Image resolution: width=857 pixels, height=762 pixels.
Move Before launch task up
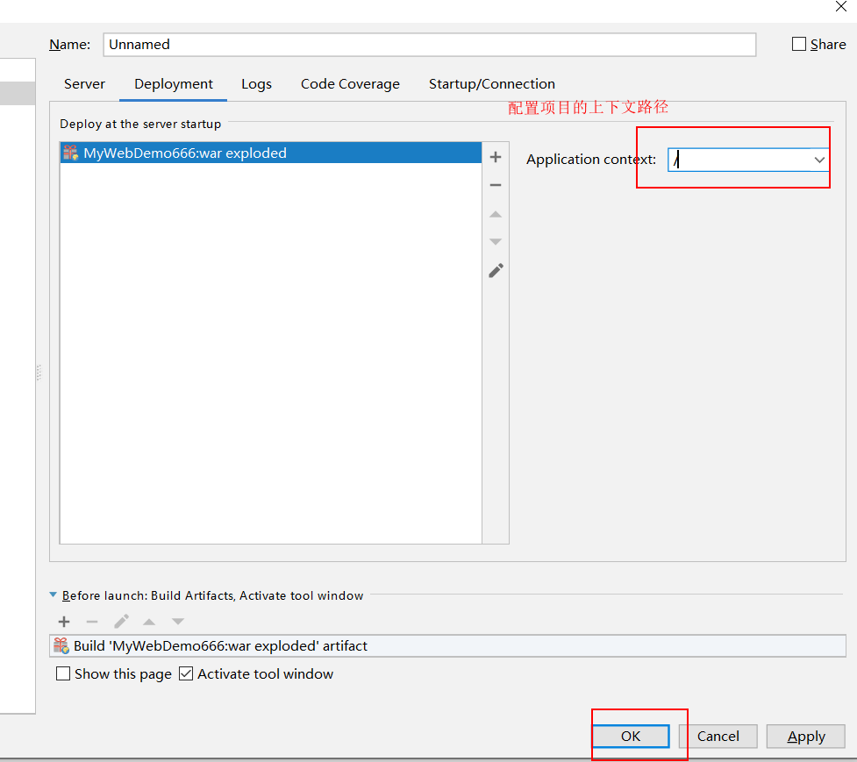(x=149, y=622)
